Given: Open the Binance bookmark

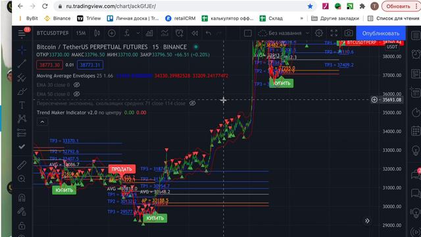Looking at the screenshot, I should click(57, 18).
